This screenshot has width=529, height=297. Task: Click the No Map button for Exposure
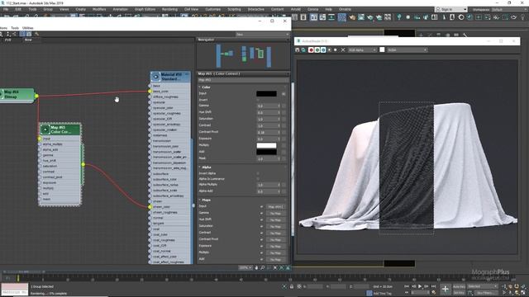(275, 247)
